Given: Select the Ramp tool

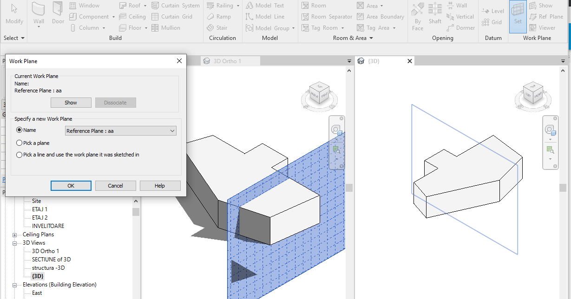Looking at the screenshot, I should 218,16.
